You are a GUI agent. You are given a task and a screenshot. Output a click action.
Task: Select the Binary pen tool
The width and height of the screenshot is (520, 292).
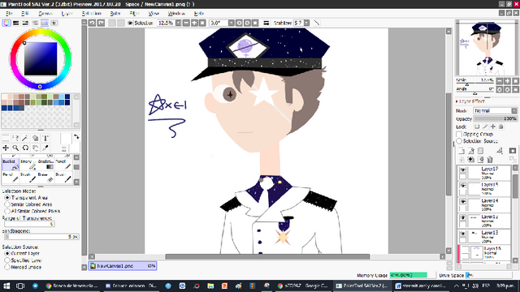coord(28,165)
